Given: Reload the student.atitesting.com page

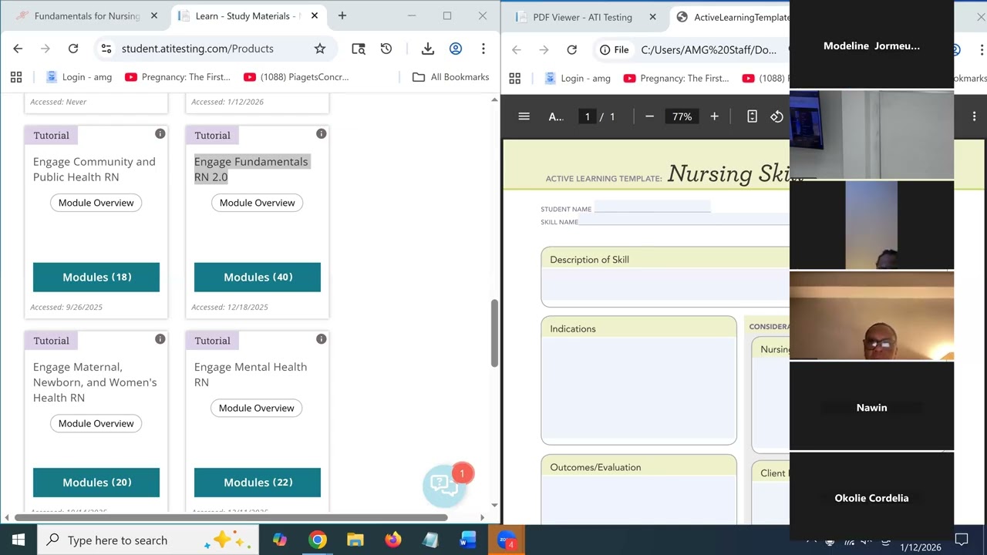Looking at the screenshot, I should tap(73, 49).
